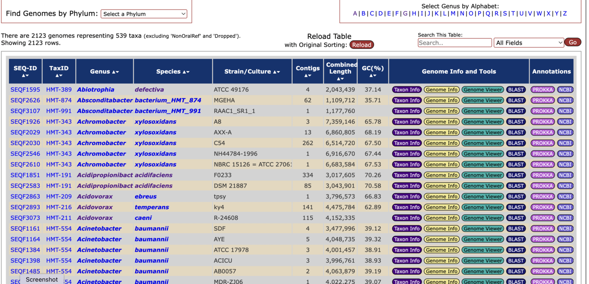
Task: Select genus letter S in alphabet
Action: click(x=505, y=14)
